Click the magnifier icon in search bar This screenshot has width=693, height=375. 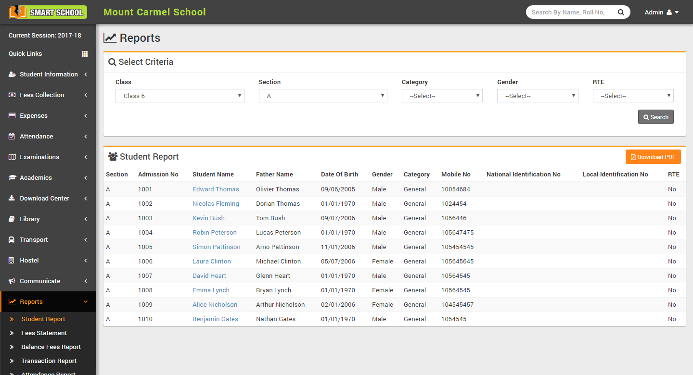(621, 12)
